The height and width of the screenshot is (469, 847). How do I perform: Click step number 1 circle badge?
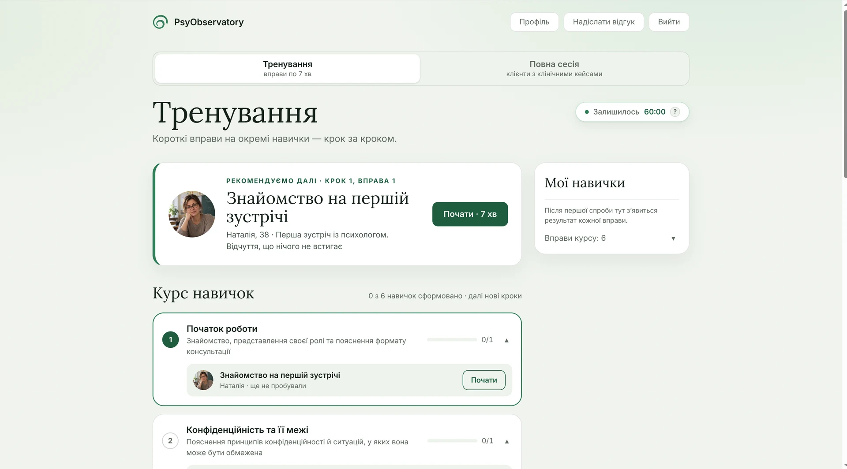tap(170, 339)
